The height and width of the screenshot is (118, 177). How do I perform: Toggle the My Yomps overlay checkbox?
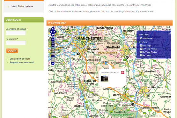coord(141,55)
